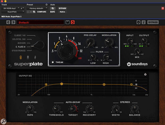The image size is (165, 125).
Task: Click the Soundtoys logo
Action: click(x=137, y=64)
